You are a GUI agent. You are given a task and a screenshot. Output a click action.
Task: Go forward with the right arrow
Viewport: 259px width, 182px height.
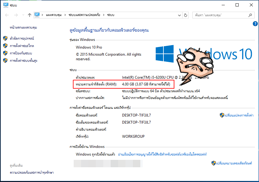(16, 15)
